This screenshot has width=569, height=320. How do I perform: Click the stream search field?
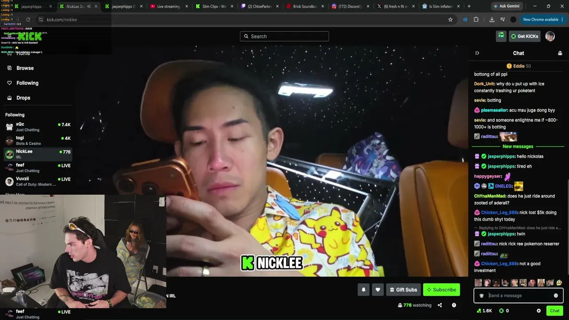[284, 36]
